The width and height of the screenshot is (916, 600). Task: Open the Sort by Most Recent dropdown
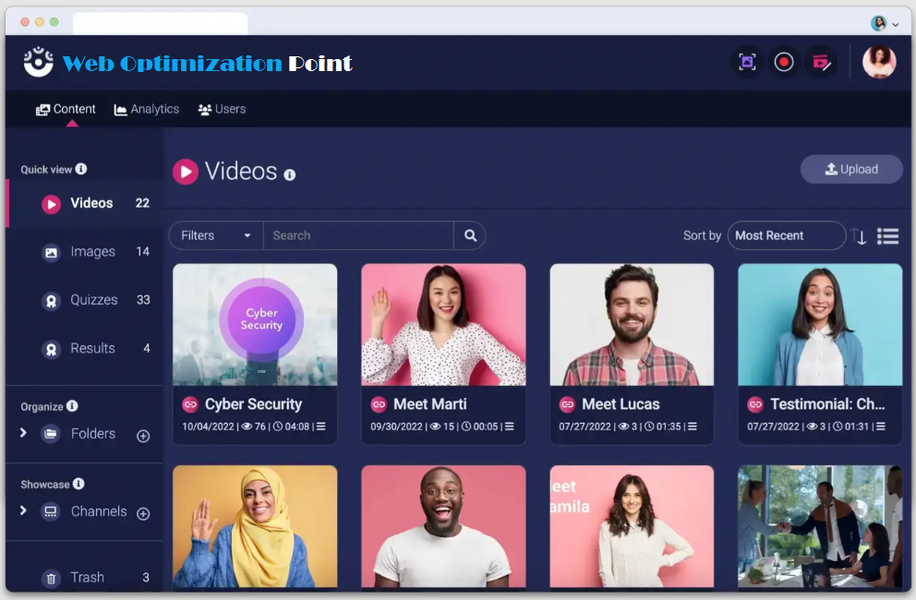click(786, 235)
